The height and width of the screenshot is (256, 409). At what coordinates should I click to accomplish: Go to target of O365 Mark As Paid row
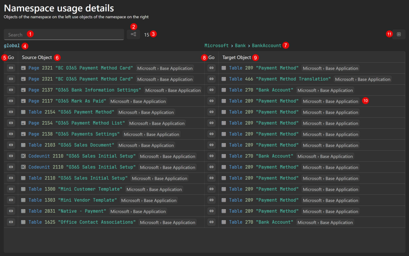pos(212,101)
